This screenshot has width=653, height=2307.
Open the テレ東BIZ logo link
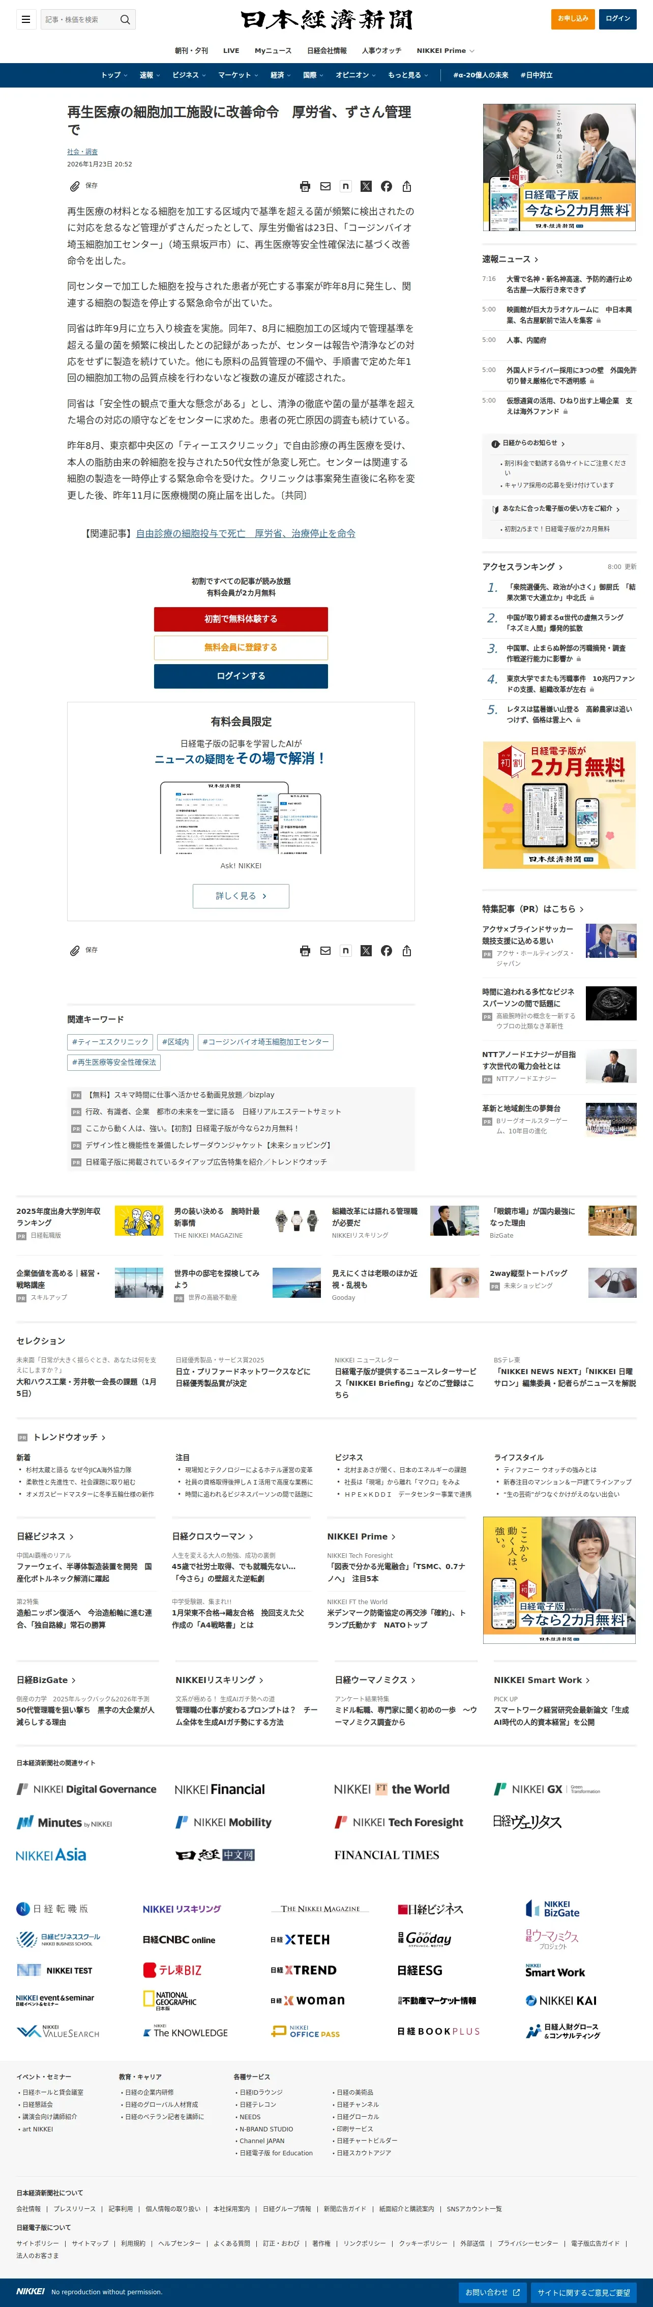172,1970
